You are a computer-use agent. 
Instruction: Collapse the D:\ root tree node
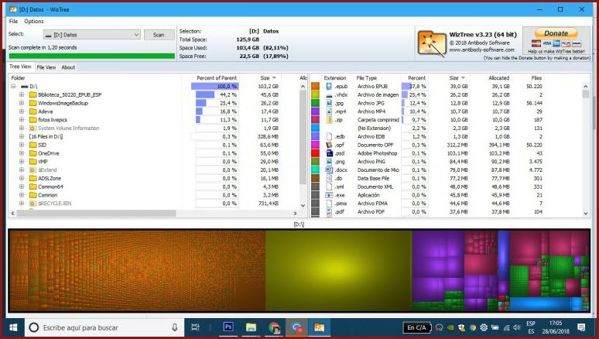[x=13, y=86]
